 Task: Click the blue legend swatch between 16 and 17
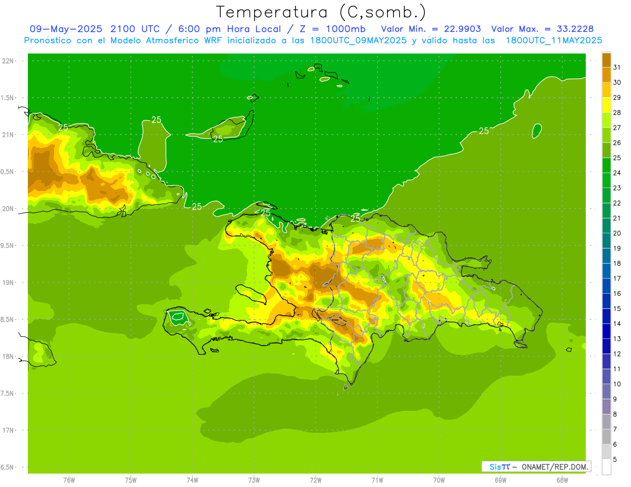606,286
